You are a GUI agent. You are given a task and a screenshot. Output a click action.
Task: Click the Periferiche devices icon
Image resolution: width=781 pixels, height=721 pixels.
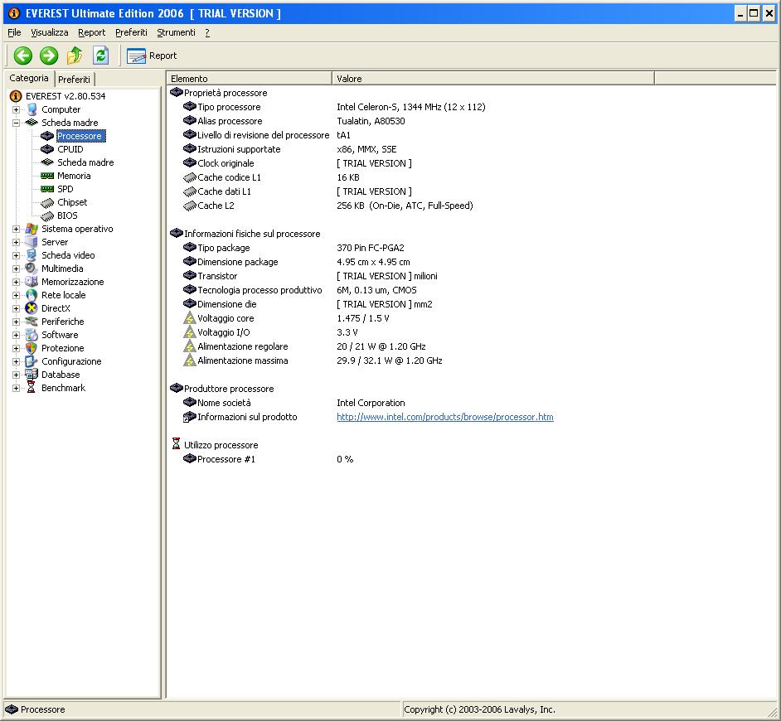(32, 322)
